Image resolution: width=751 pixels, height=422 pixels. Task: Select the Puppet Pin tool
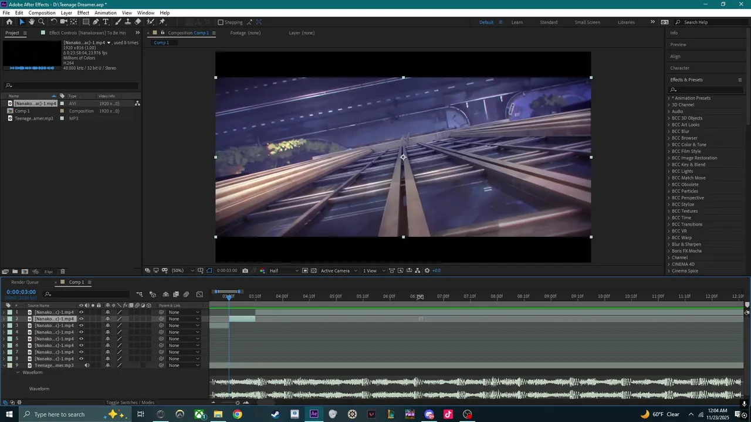tap(163, 22)
